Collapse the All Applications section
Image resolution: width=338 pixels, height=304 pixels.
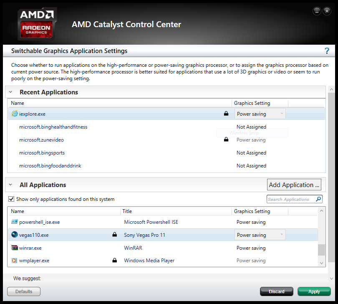[10, 185]
